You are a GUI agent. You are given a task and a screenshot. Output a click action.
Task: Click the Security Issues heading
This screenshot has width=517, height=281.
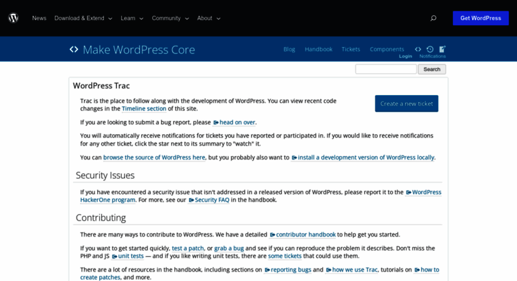tap(105, 175)
